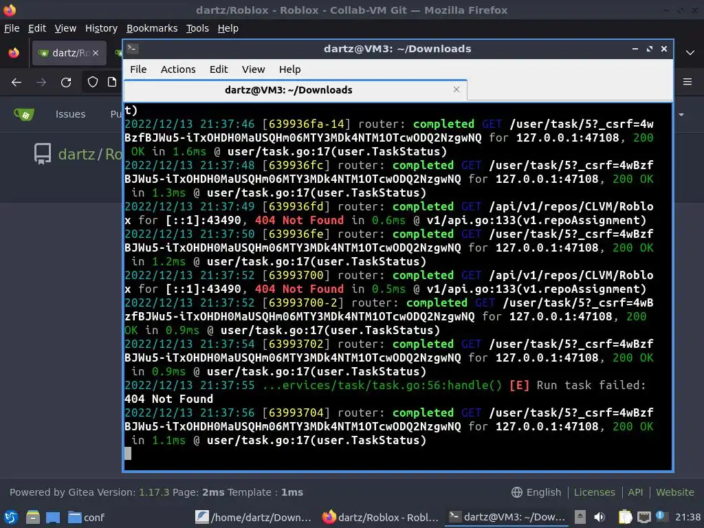
Task: Open the Firefox File menu
Action: tap(12, 28)
